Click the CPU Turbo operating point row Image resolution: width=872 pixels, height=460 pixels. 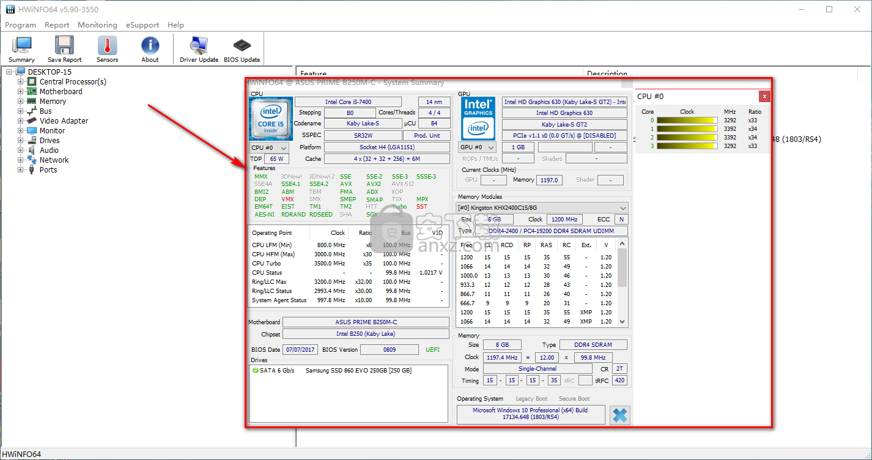tap(347, 264)
